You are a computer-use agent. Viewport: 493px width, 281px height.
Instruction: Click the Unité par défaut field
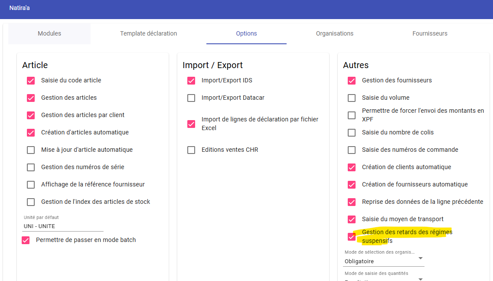pyautogui.click(x=63, y=226)
